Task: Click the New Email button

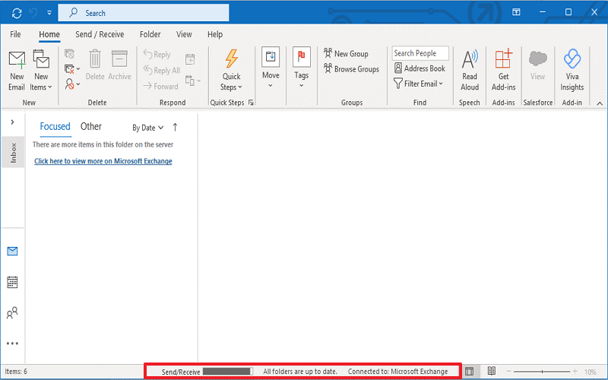Action: [x=17, y=71]
